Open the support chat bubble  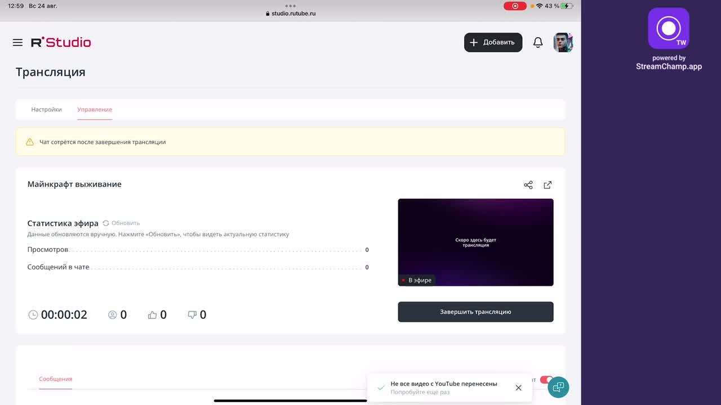(x=558, y=387)
